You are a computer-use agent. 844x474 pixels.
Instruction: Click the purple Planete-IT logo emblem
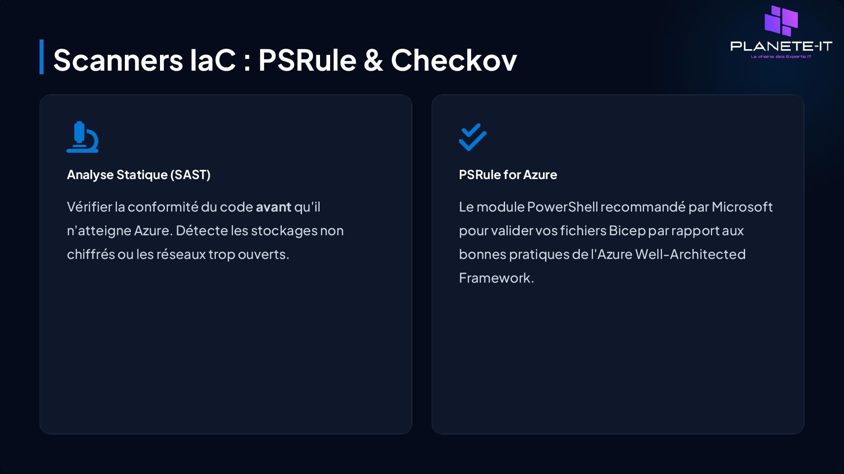tap(781, 21)
